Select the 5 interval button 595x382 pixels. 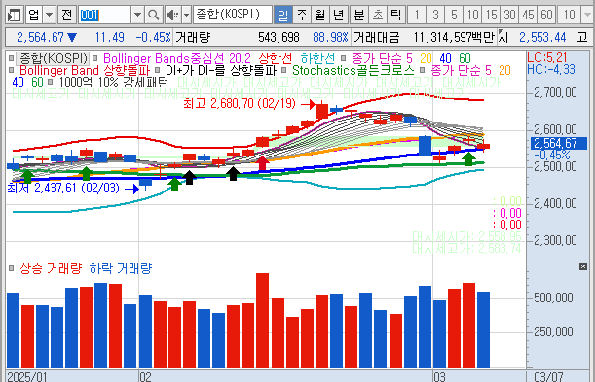click(454, 15)
